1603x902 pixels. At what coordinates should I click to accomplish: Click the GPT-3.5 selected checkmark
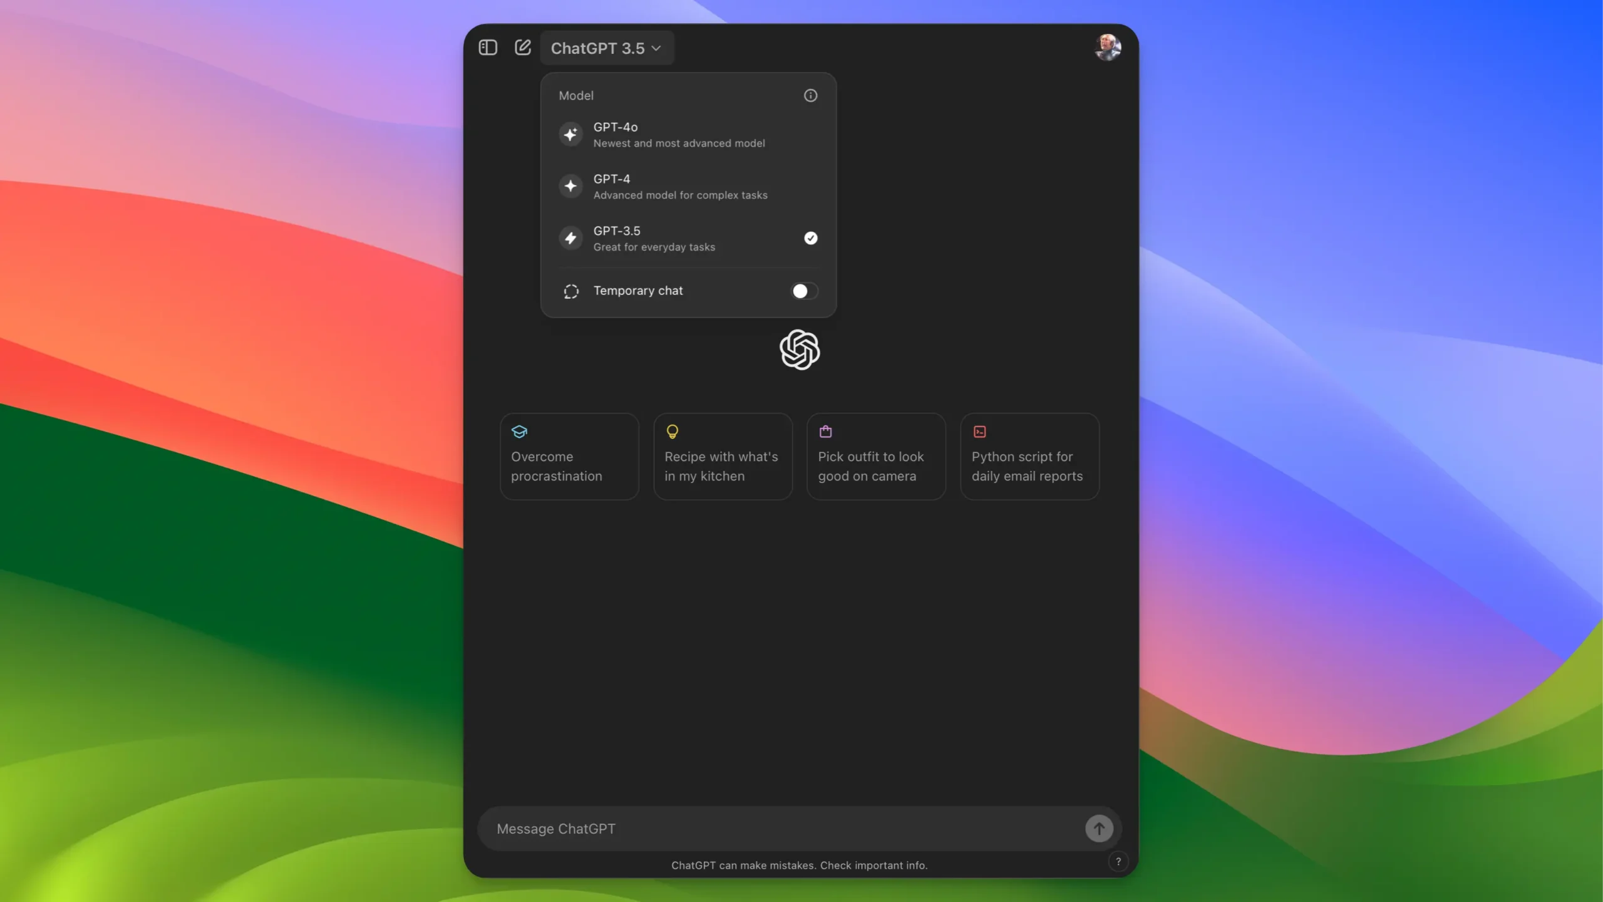810,238
